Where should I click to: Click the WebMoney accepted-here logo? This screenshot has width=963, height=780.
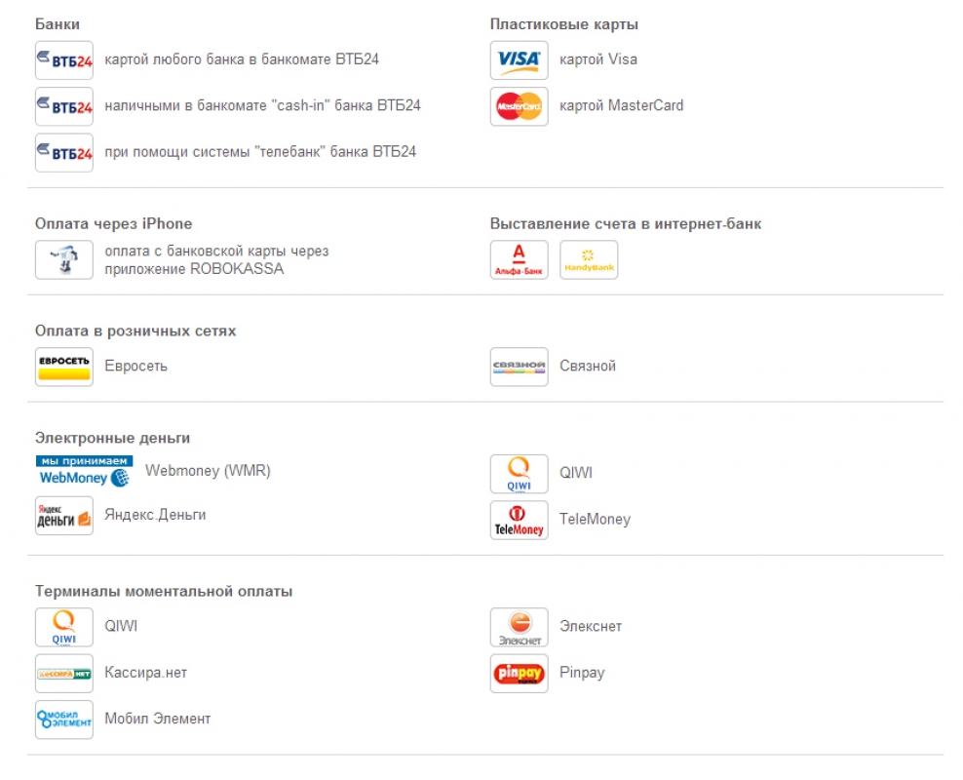[84, 471]
